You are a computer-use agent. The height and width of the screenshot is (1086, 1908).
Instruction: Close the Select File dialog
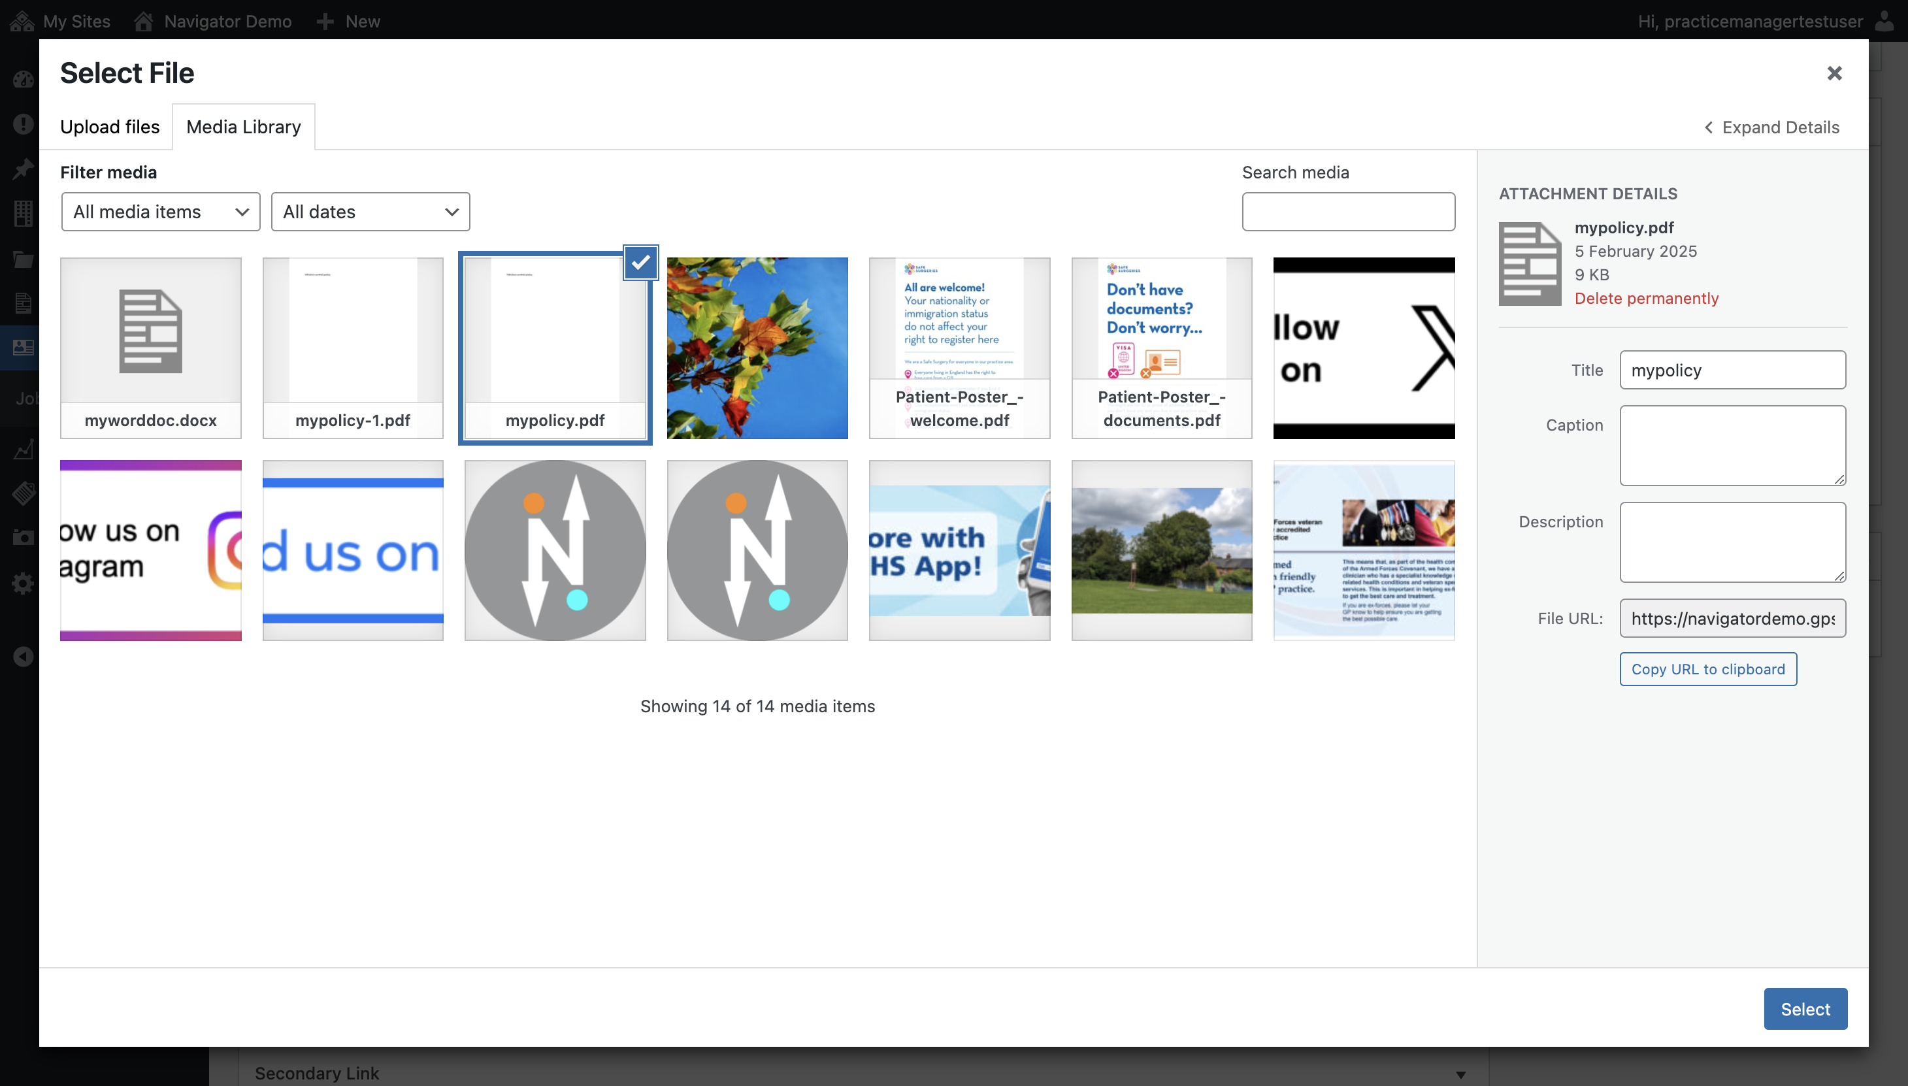tap(1834, 73)
